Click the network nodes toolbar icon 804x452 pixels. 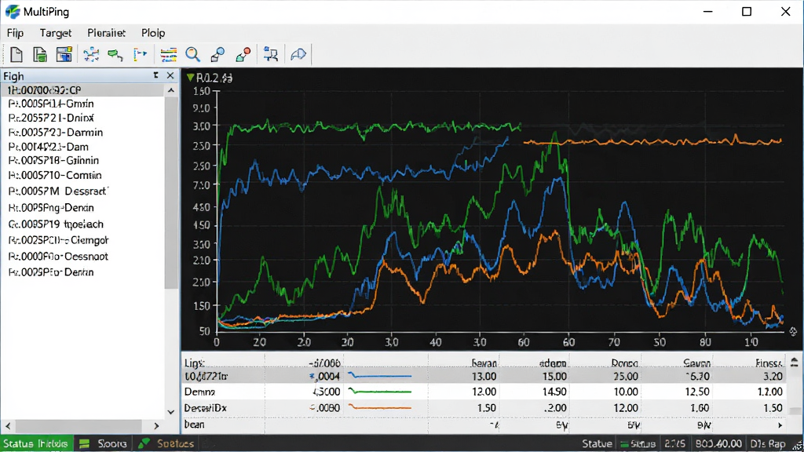[x=91, y=54]
